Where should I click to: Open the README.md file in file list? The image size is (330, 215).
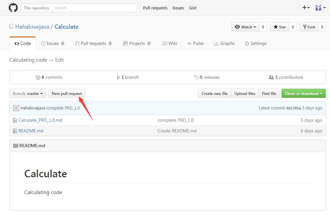point(31,131)
